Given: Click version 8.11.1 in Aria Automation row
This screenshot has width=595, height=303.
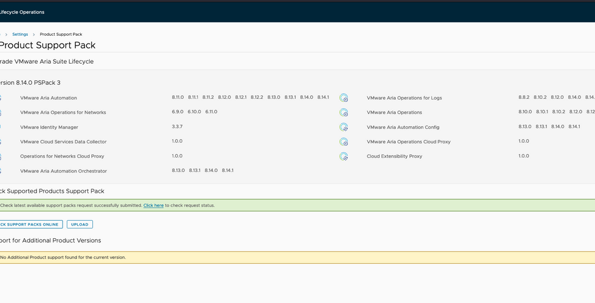Looking at the screenshot, I should coord(193,98).
